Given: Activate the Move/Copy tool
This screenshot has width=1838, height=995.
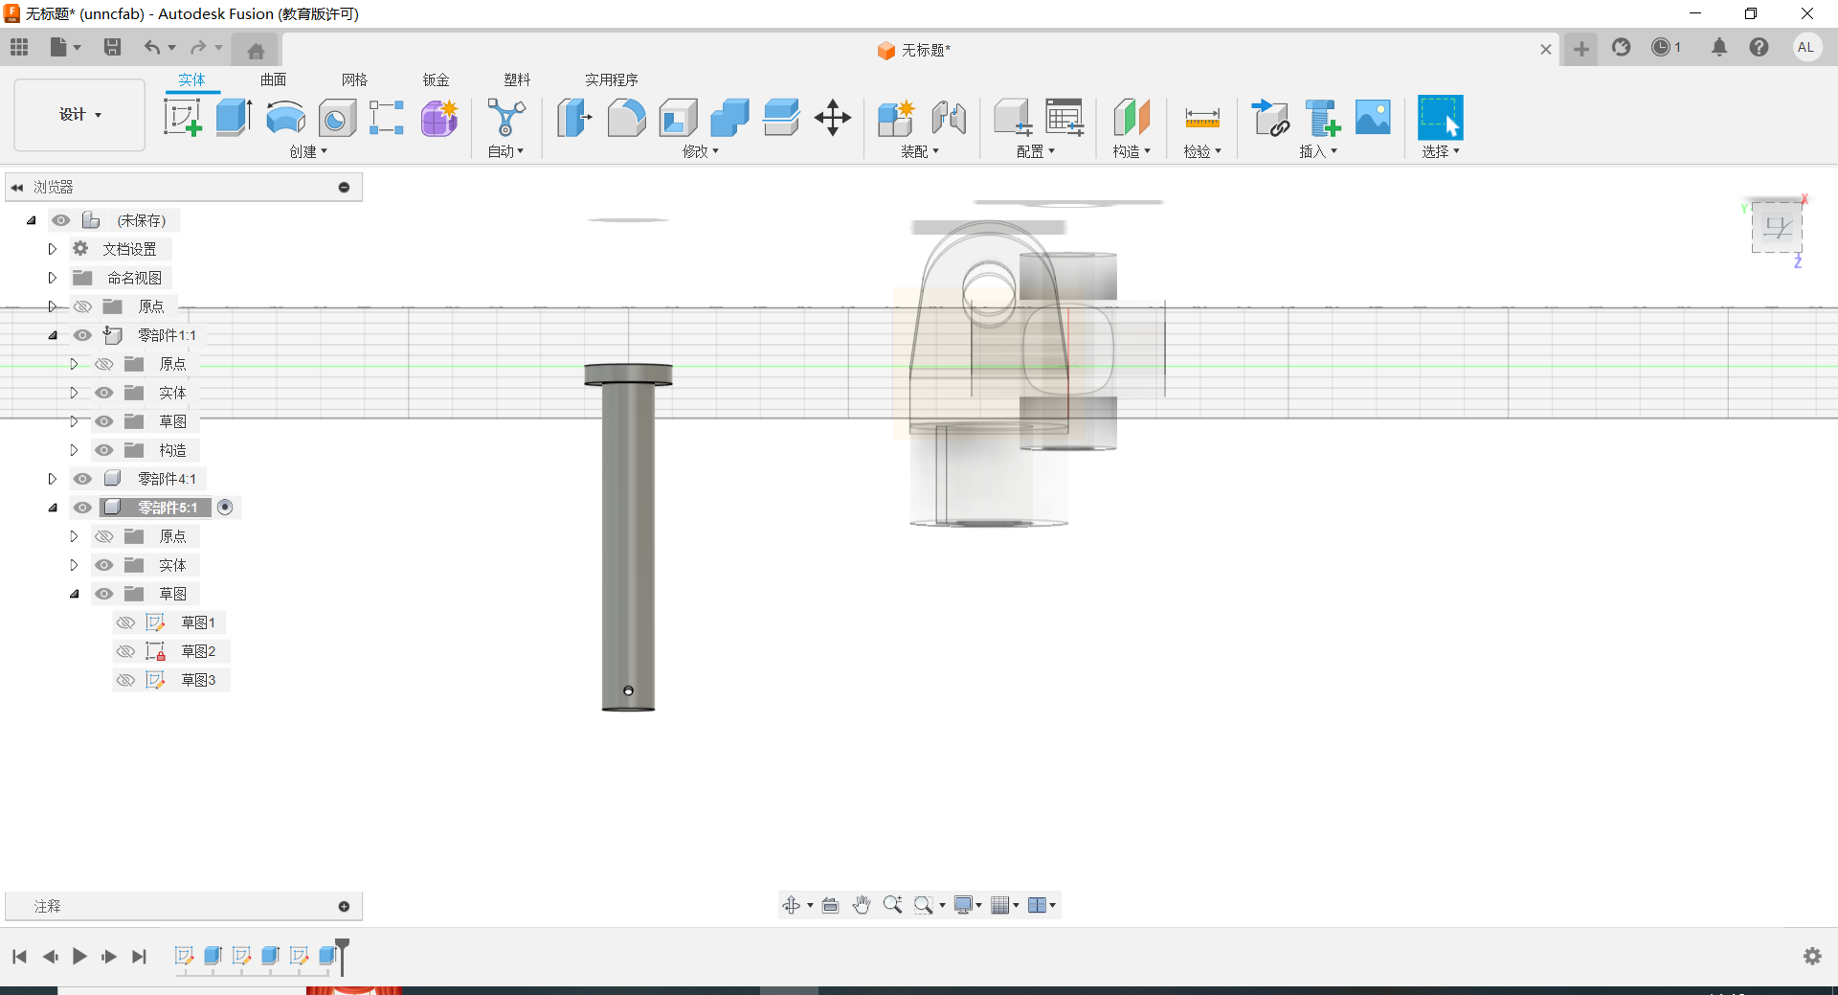Looking at the screenshot, I should (x=832, y=118).
